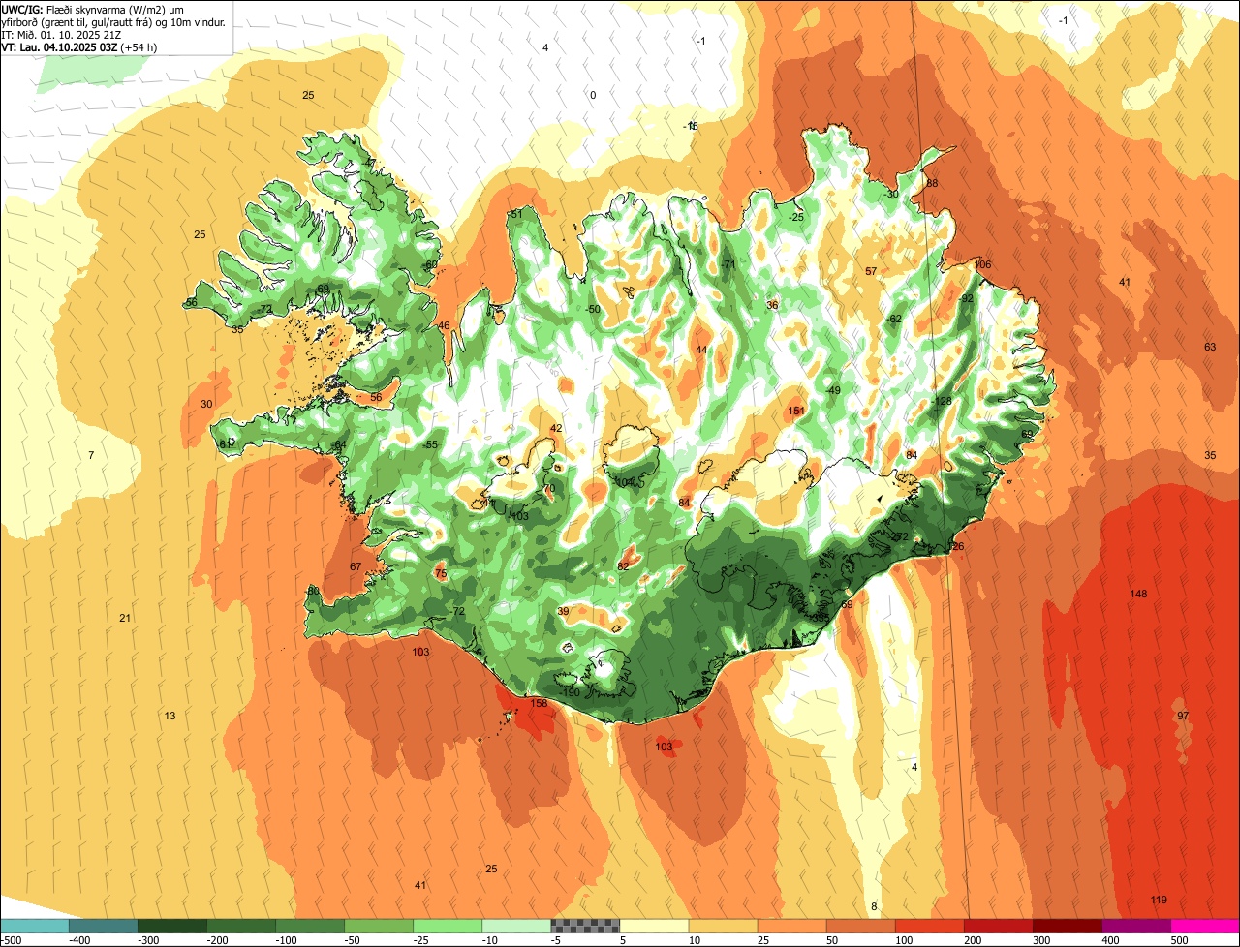Viewport: 1240px width, 947px height.
Task: Click the map value '-92'
Action: pyautogui.click(x=966, y=298)
